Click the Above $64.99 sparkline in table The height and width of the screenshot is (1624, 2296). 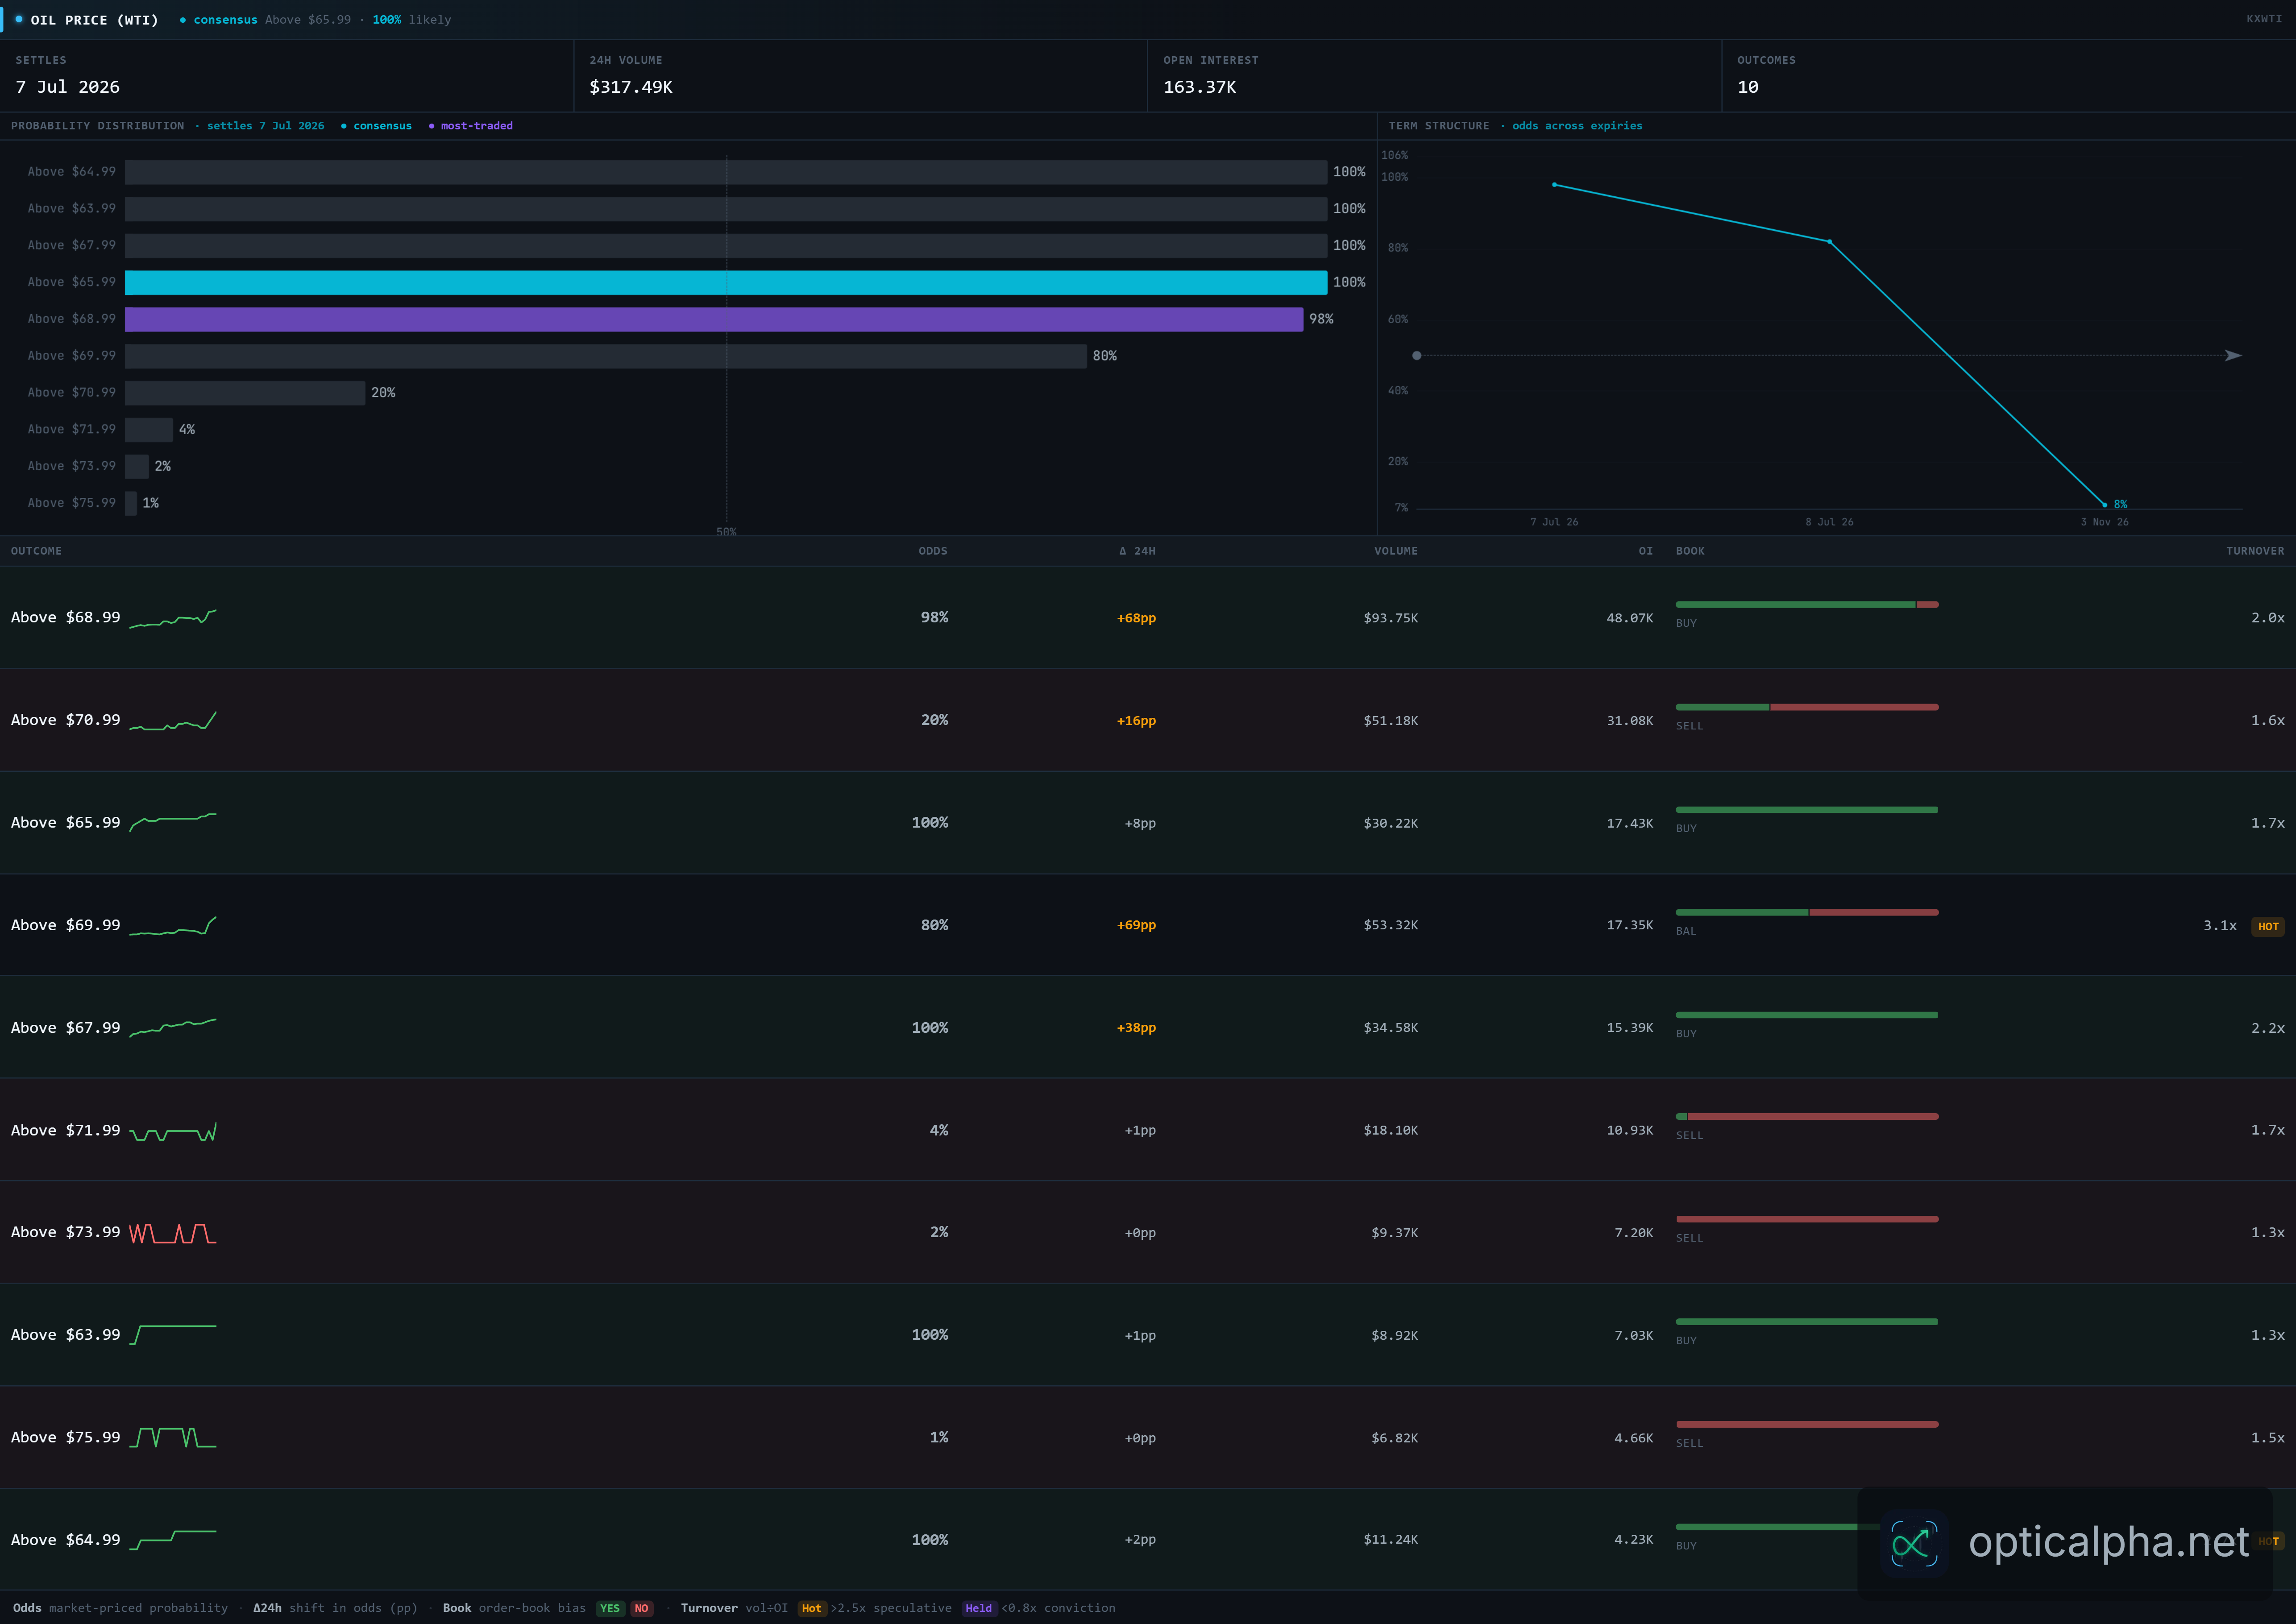[173, 1540]
